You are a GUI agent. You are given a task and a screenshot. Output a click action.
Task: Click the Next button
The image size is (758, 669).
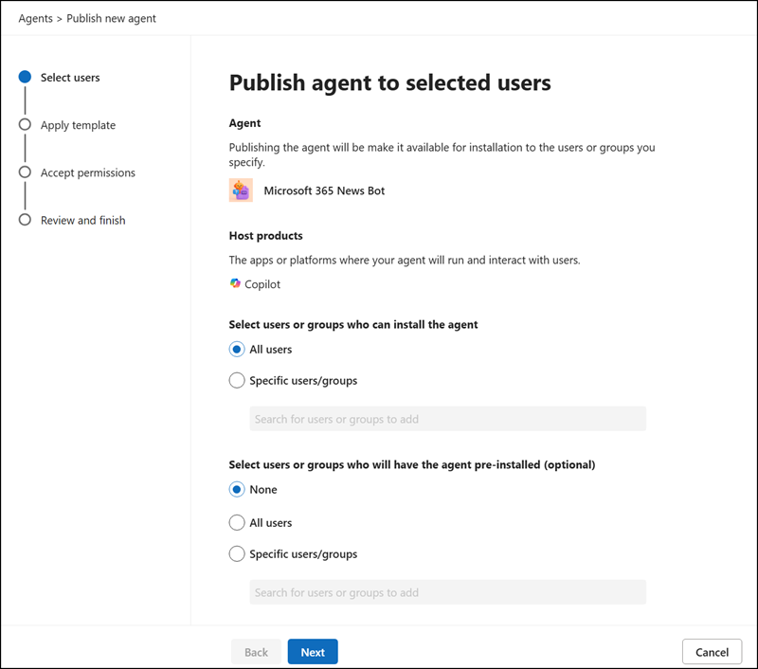pyautogui.click(x=313, y=652)
